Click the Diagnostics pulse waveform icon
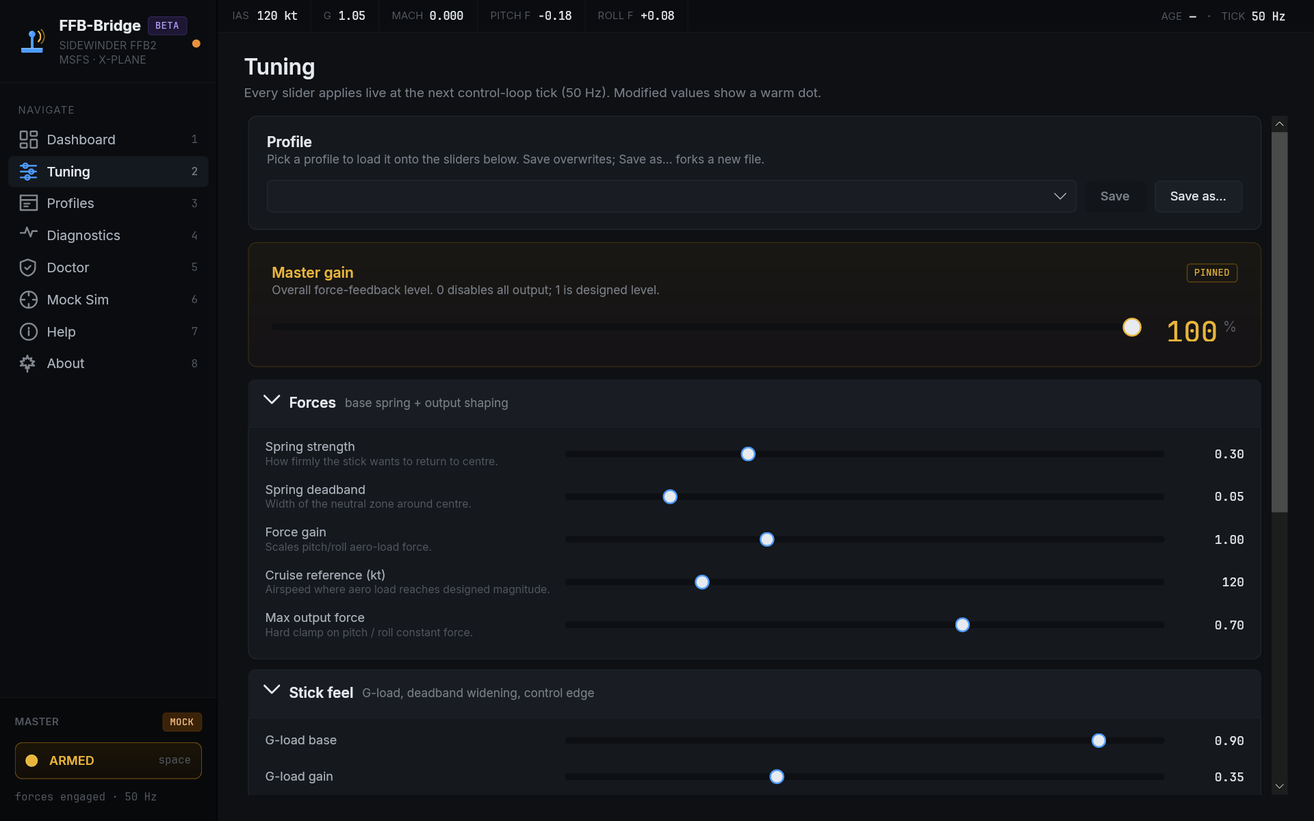The width and height of the screenshot is (1314, 821). pyautogui.click(x=28, y=233)
